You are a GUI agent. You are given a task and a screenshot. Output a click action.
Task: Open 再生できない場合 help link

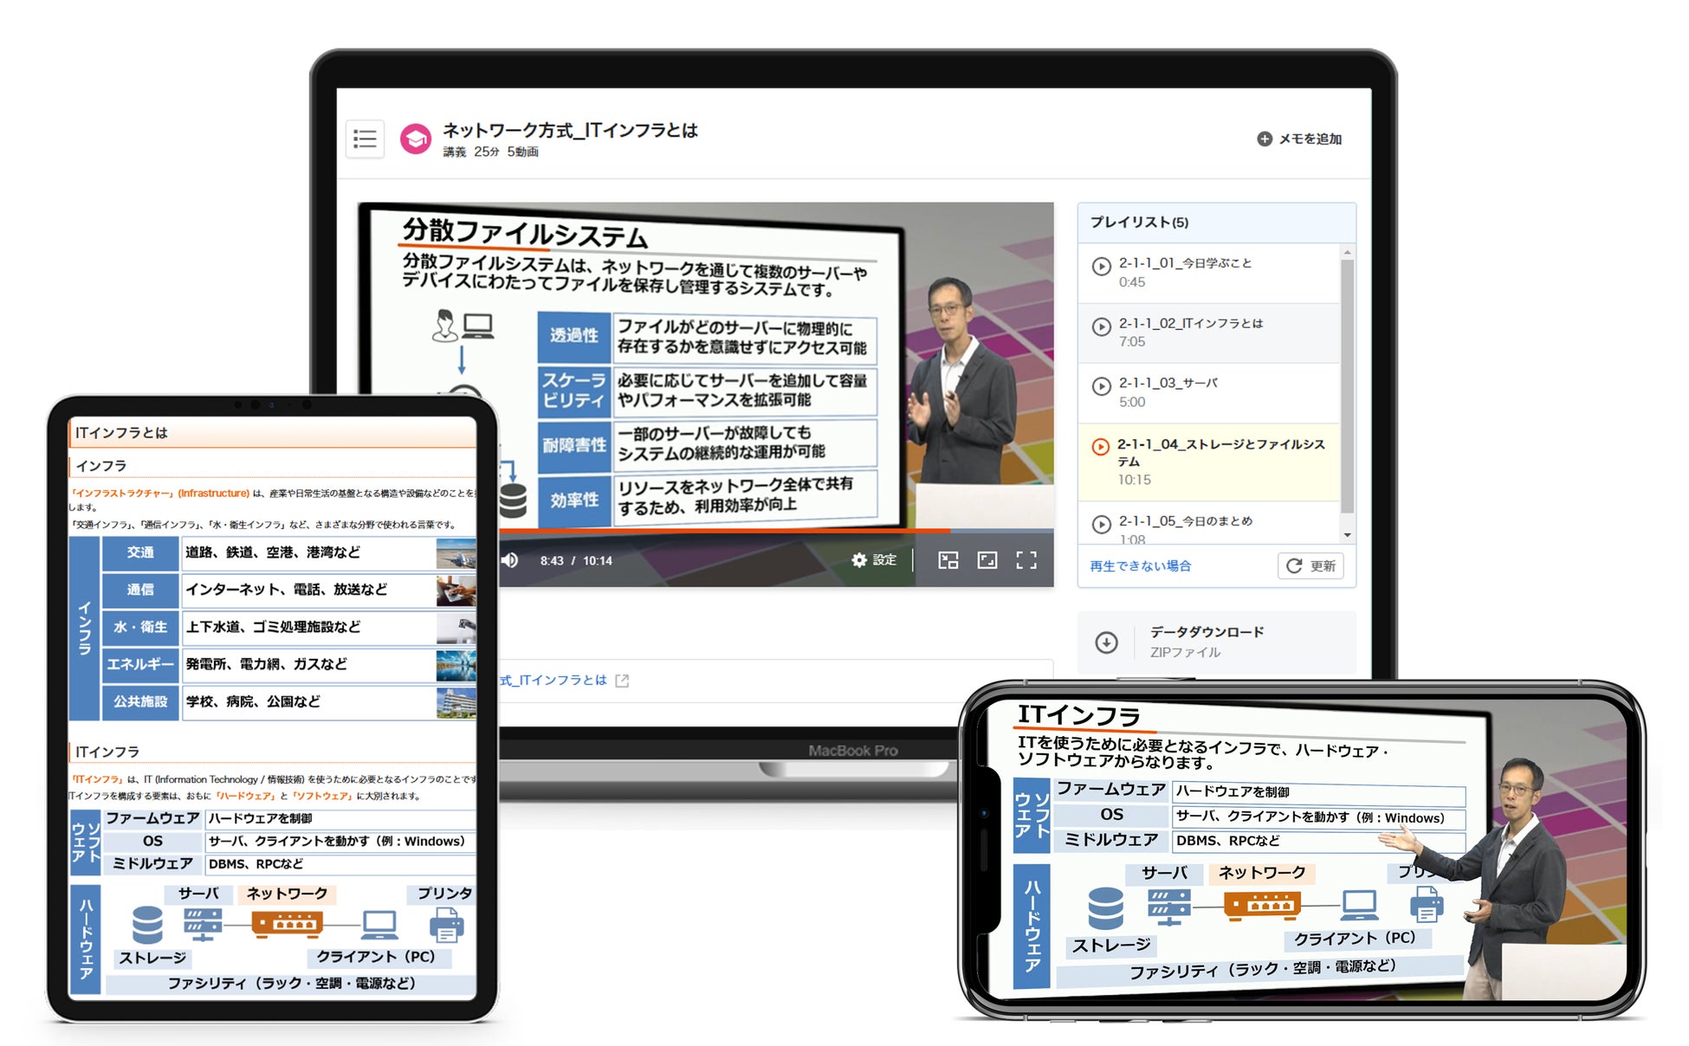1140,565
